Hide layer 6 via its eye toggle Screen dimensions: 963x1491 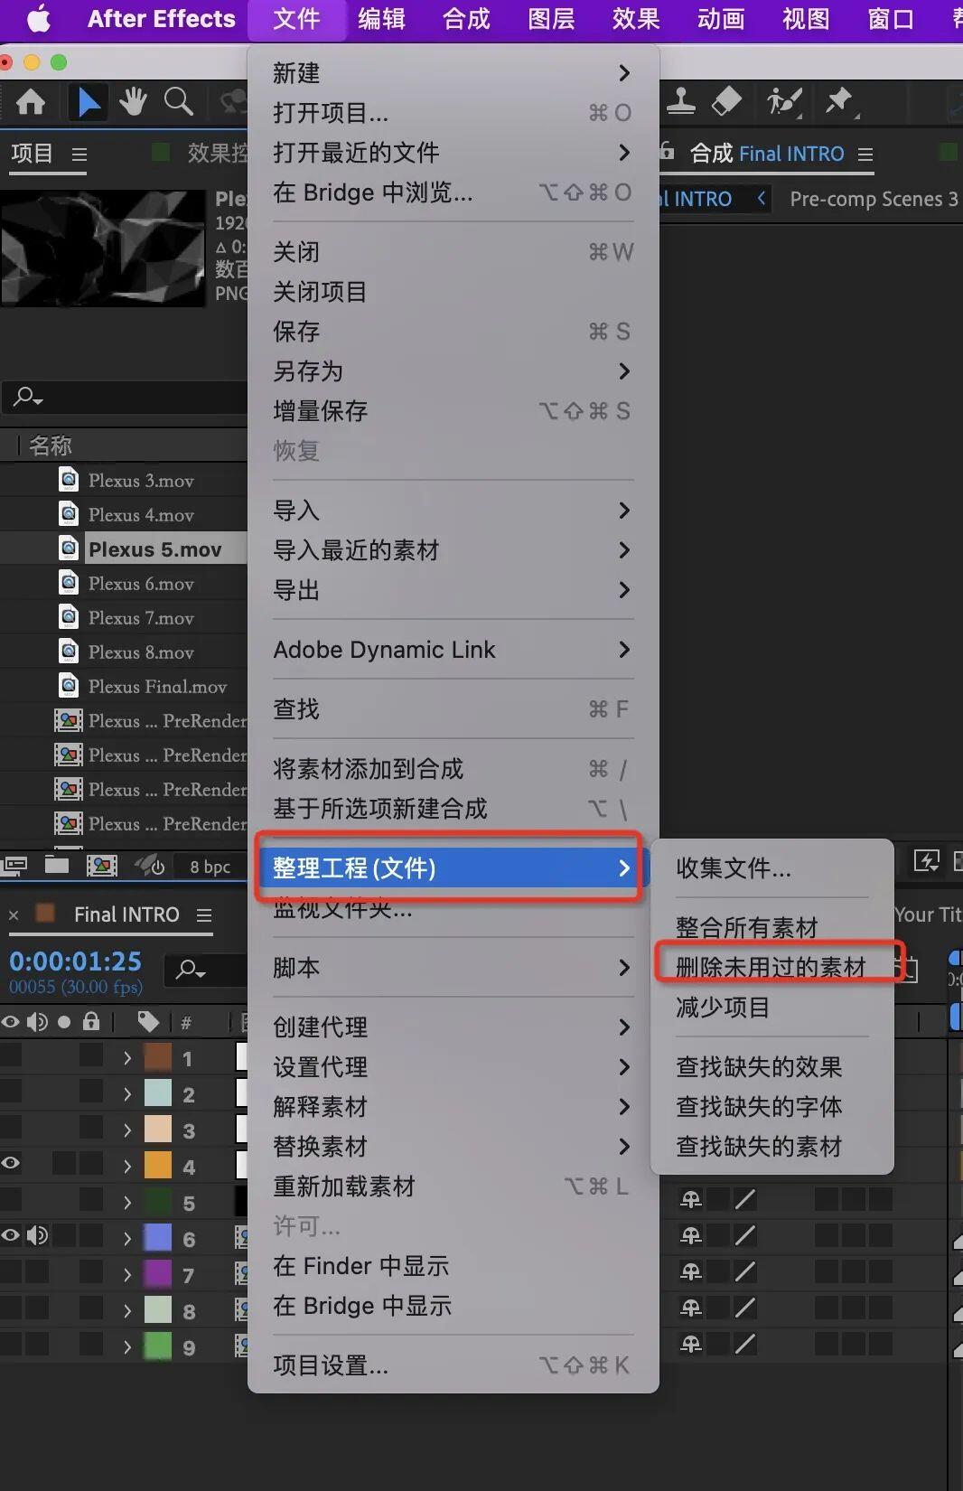pyautogui.click(x=10, y=1235)
